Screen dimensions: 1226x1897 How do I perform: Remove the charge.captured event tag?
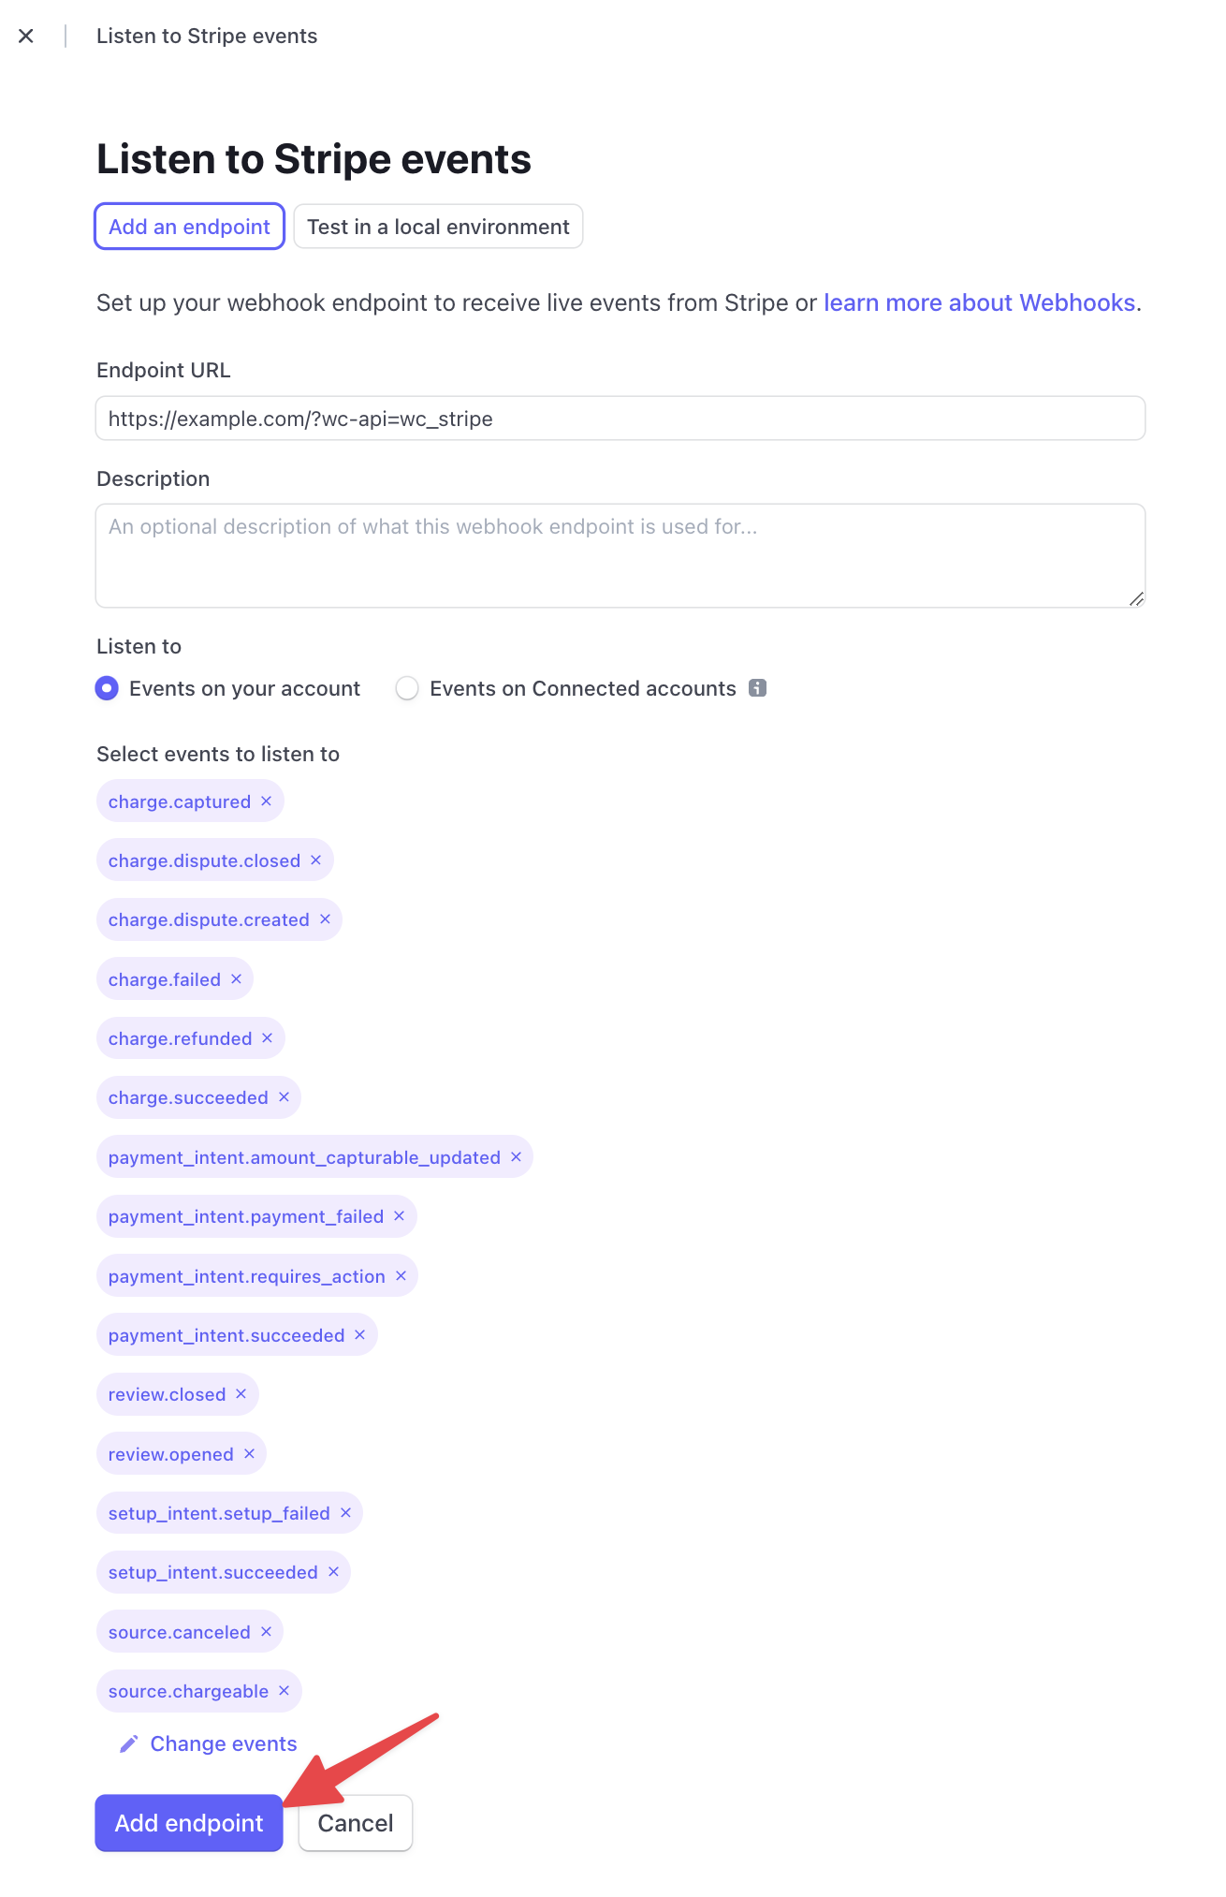tap(266, 801)
